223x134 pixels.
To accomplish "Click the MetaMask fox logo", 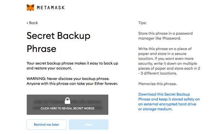I will point(30,7).
